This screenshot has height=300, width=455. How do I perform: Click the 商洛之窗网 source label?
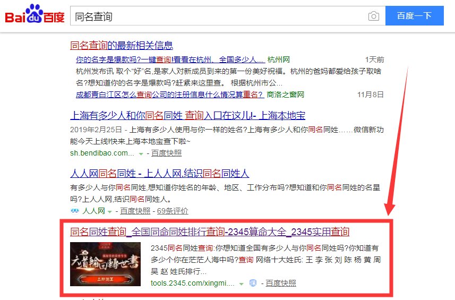[286, 95]
